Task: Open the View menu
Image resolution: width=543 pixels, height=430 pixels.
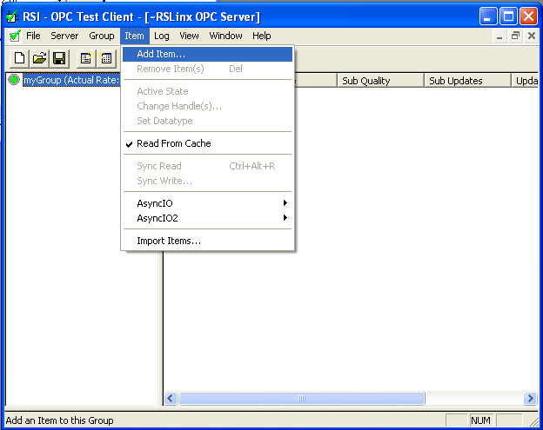Action: pos(189,36)
